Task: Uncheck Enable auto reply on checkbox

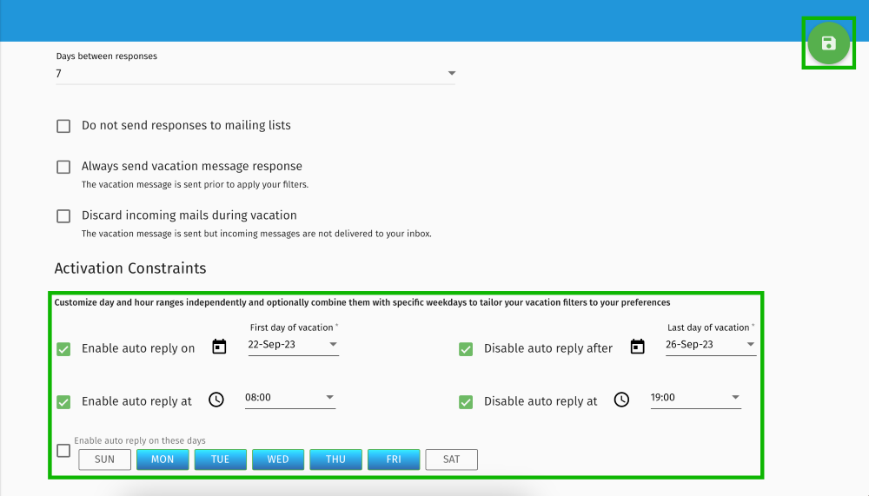Action: 63,349
